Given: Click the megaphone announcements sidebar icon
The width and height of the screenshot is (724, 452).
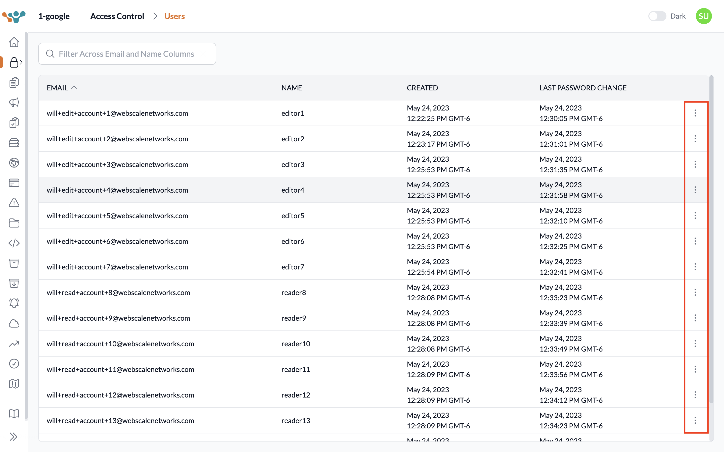Looking at the screenshot, I should (x=14, y=102).
